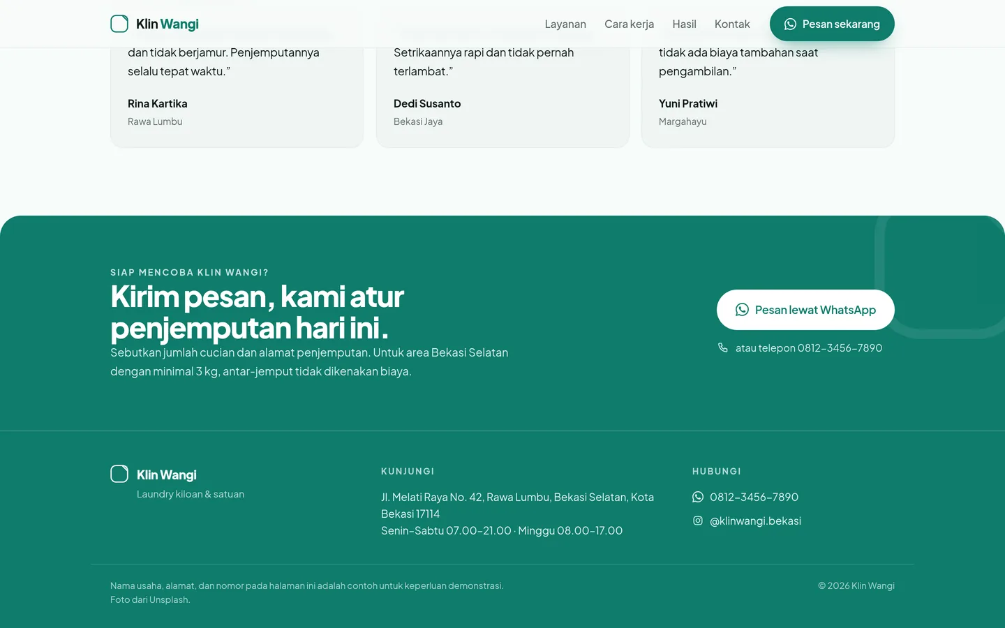
Task: Open the Hasil nav item
Action: pos(685,24)
